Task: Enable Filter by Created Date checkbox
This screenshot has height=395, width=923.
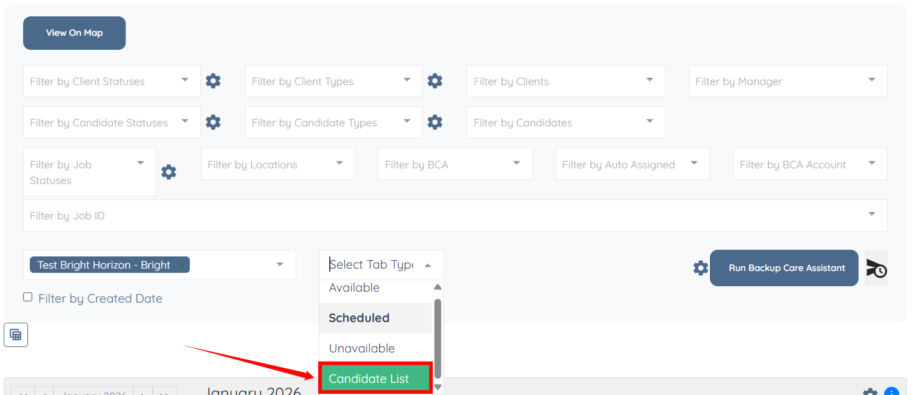Action: [27, 297]
